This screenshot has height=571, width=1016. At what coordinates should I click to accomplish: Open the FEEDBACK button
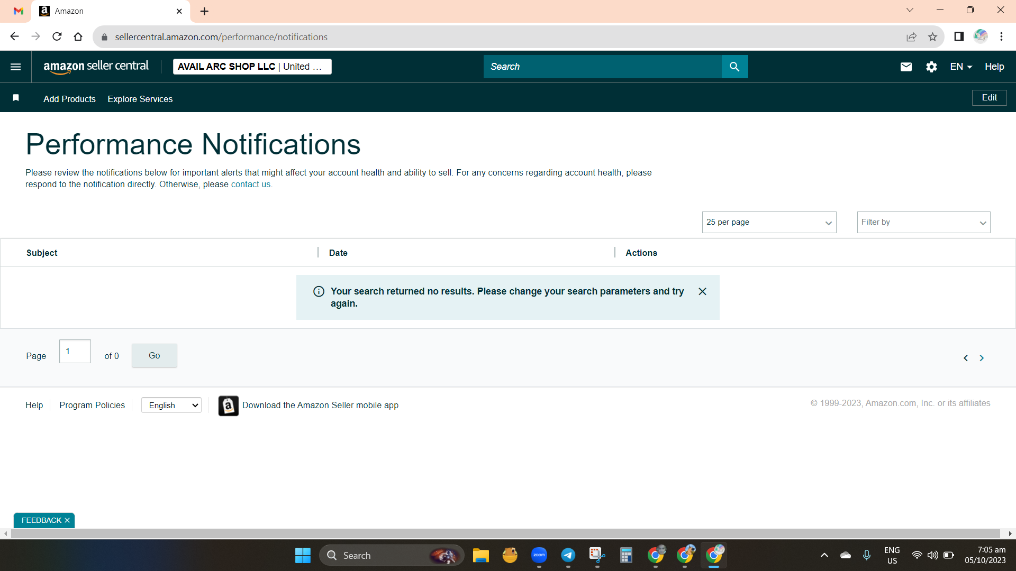[x=41, y=521]
